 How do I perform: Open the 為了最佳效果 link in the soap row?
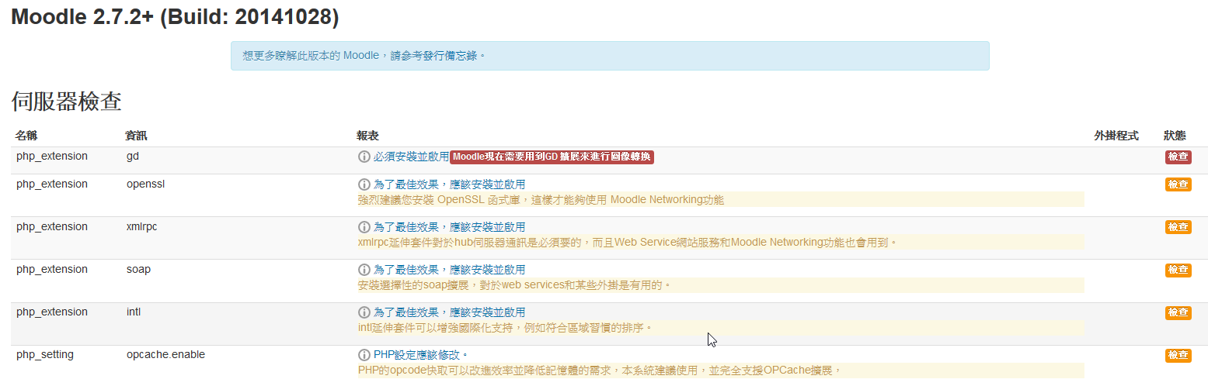(449, 270)
